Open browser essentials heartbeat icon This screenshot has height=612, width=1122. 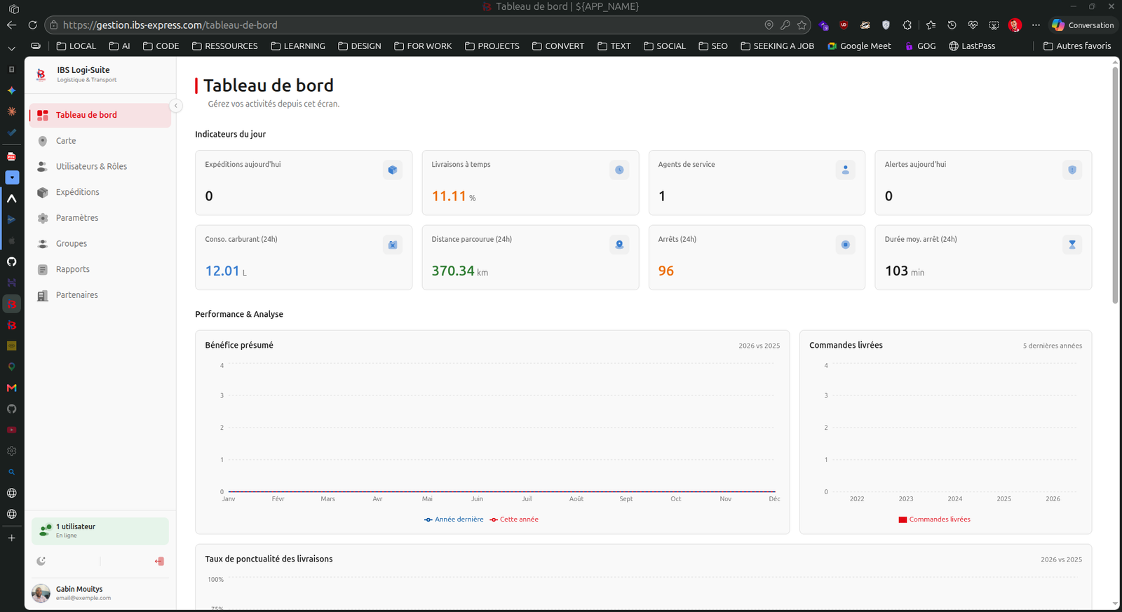[x=973, y=25]
